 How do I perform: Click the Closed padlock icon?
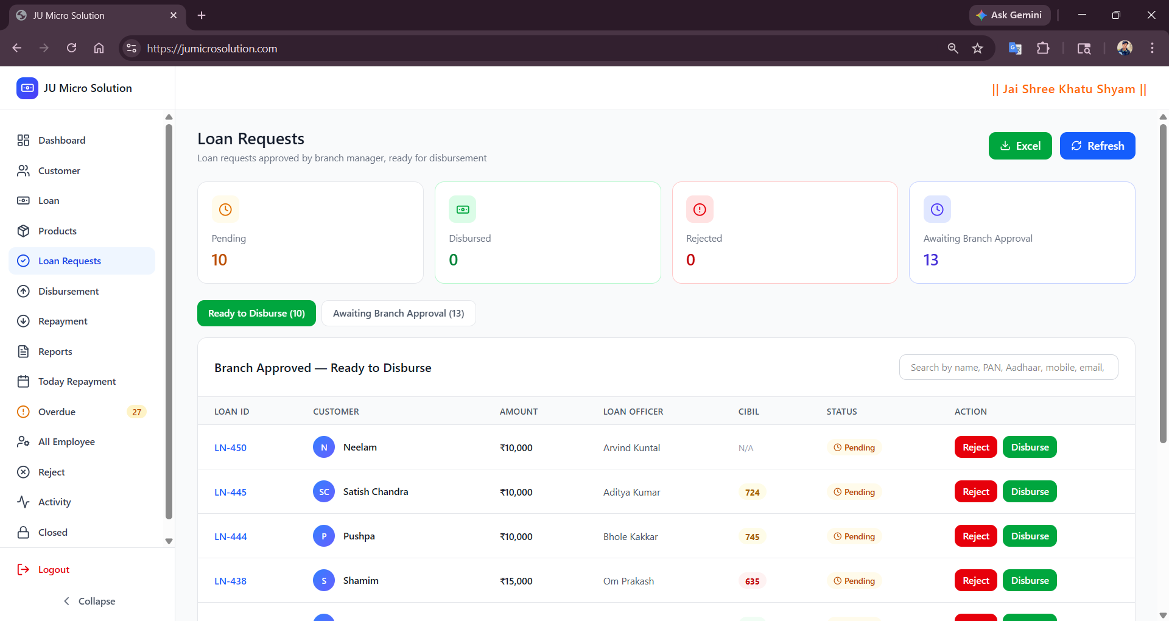23,532
